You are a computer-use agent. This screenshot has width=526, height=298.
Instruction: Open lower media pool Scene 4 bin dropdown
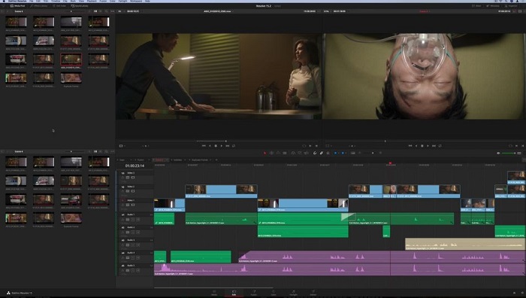[19, 151]
